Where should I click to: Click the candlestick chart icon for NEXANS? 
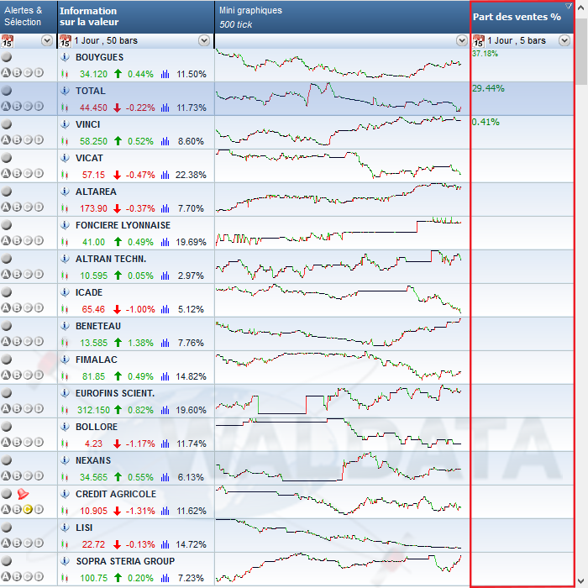pos(65,477)
